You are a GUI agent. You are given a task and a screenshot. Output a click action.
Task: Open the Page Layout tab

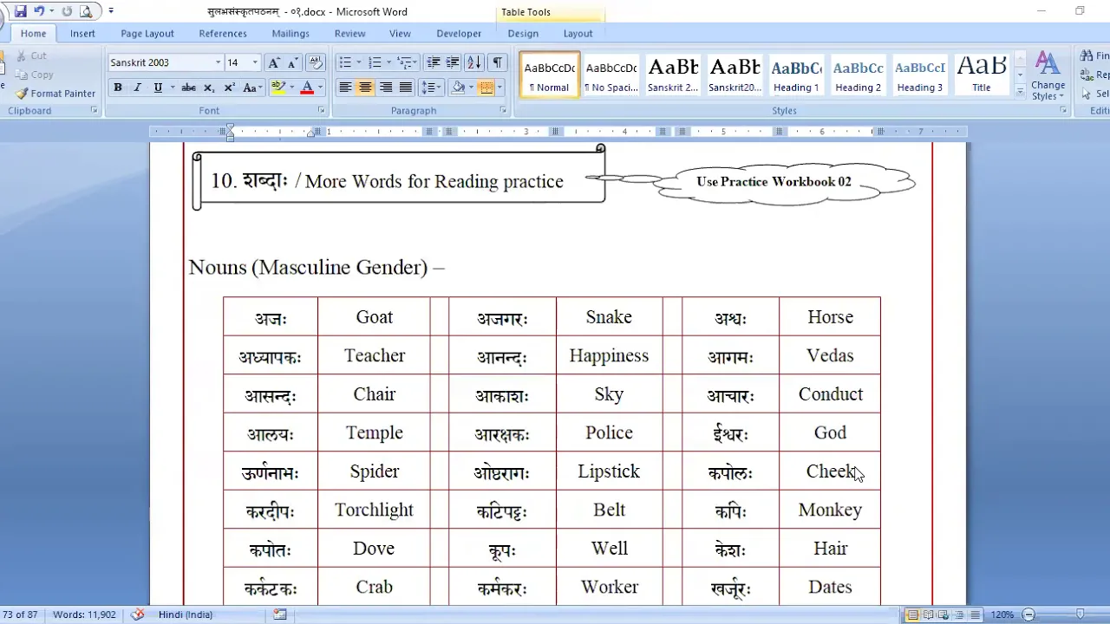[147, 34]
